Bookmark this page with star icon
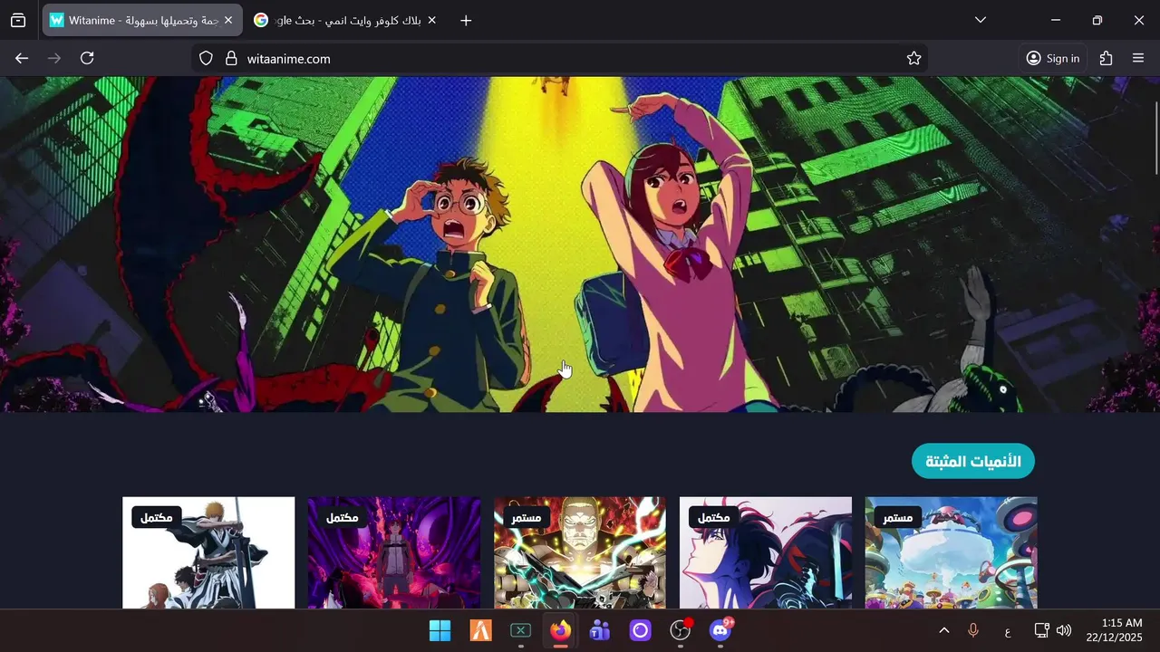 [x=913, y=58]
